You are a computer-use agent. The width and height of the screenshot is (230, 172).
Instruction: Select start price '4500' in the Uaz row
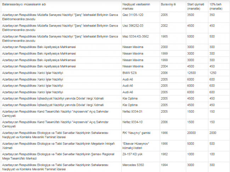197,28
